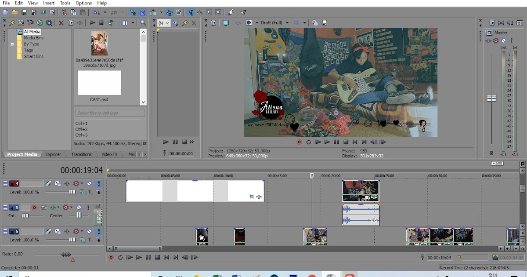
Task: Enable Loop Playback in the preview transport
Action: pyautogui.click(x=308, y=142)
